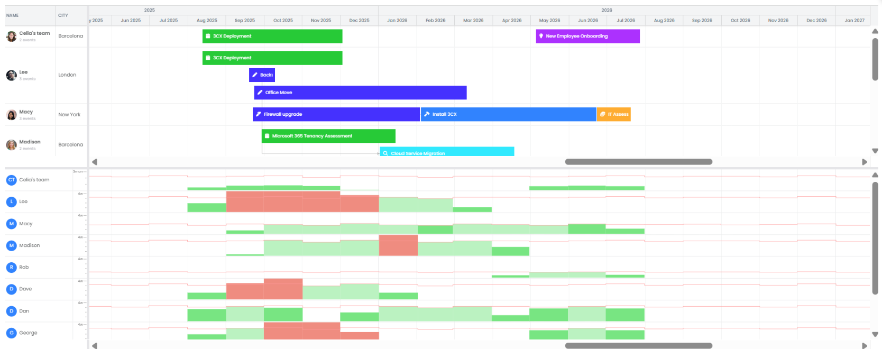
Task: Click the lightbulb icon on New Employee Onboarding
Action: pyautogui.click(x=541, y=36)
